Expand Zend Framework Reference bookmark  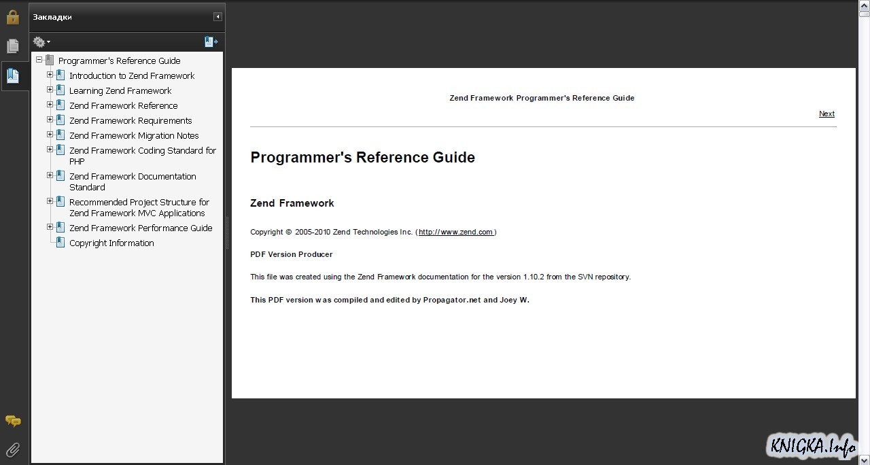tap(50, 105)
